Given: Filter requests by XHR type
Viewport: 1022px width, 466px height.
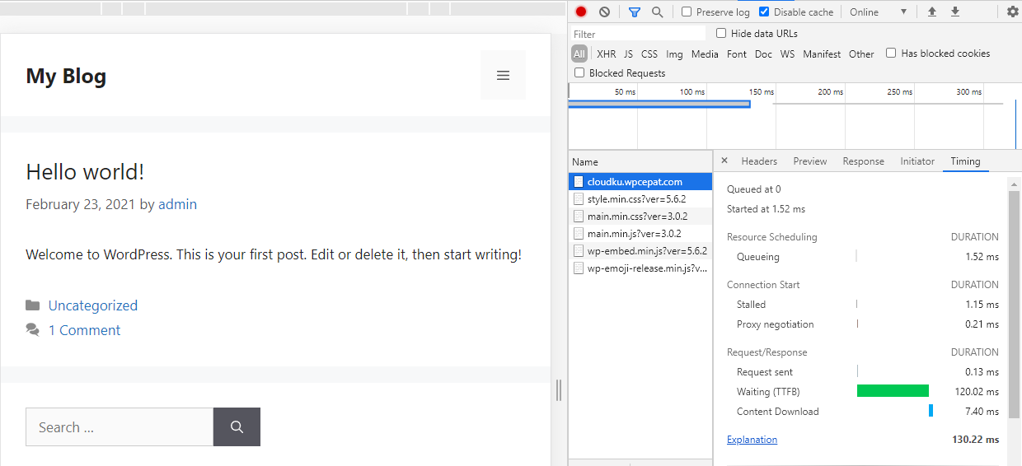Looking at the screenshot, I should point(606,54).
